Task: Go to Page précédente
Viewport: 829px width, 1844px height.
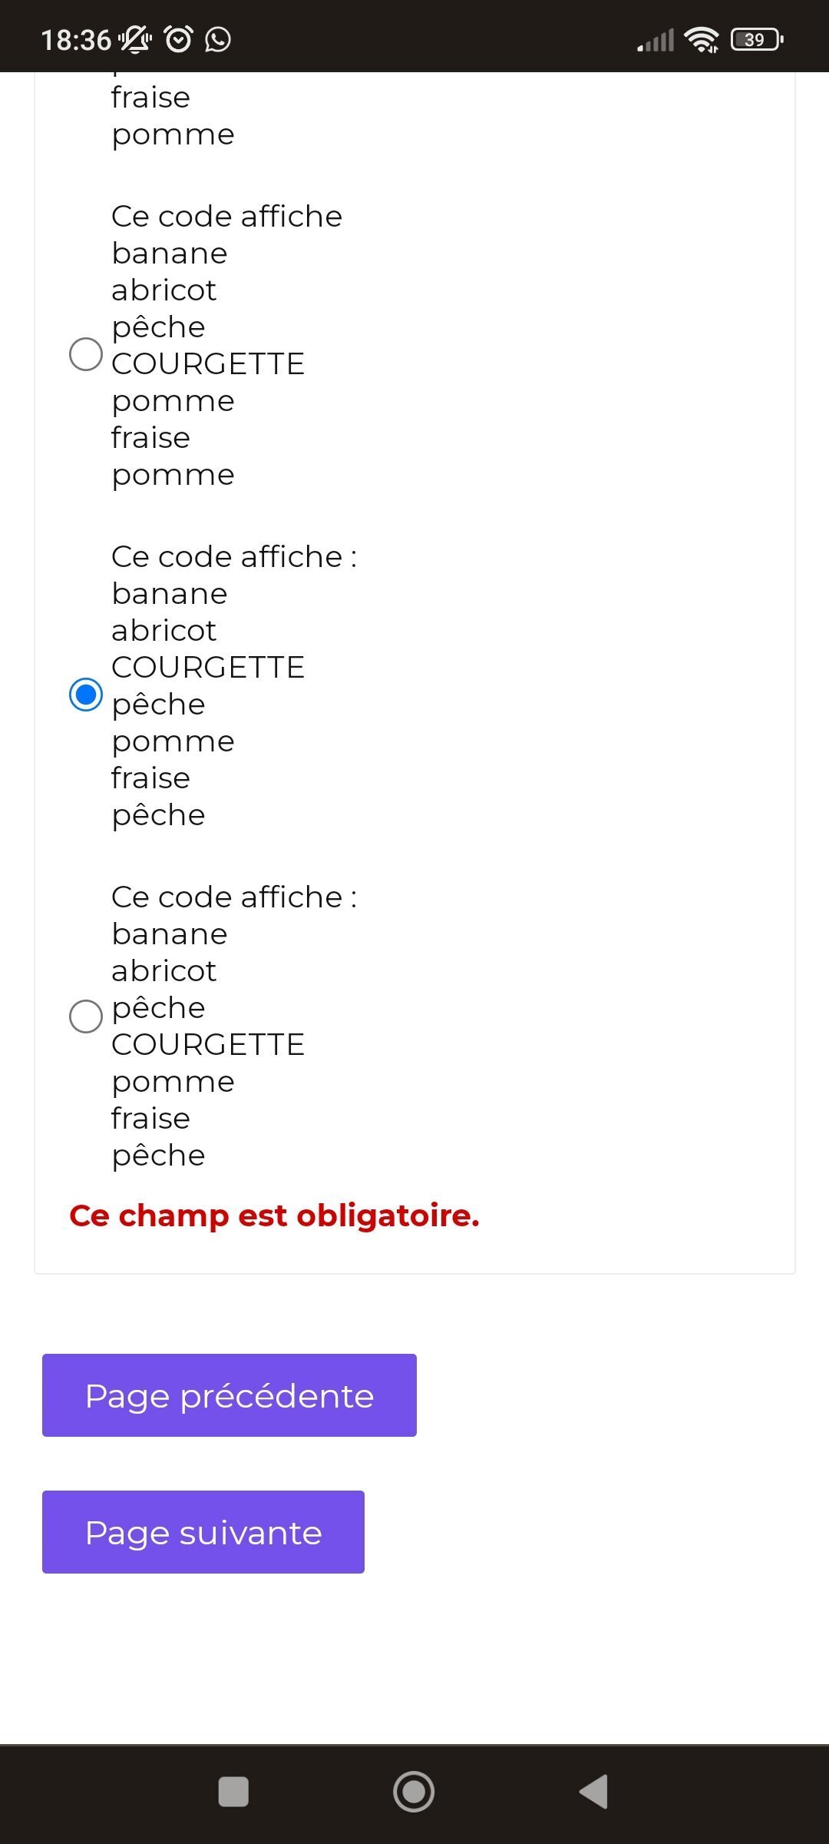Action: [229, 1395]
